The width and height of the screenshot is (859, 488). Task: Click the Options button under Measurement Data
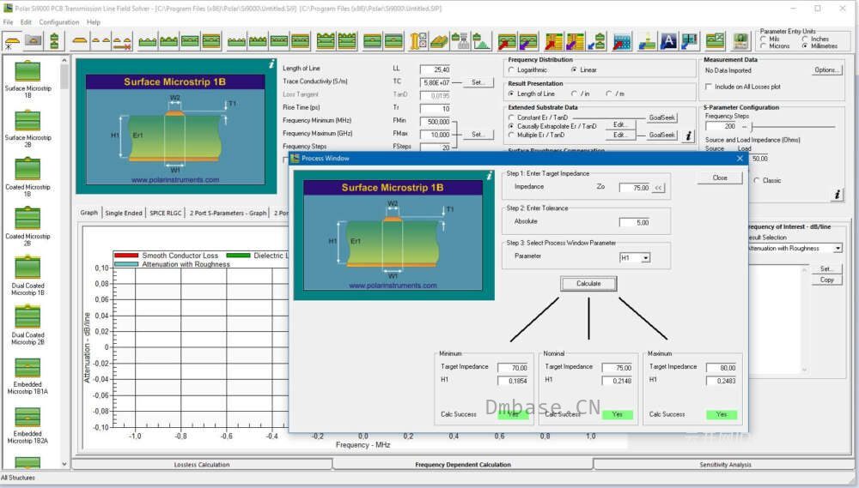tap(826, 70)
